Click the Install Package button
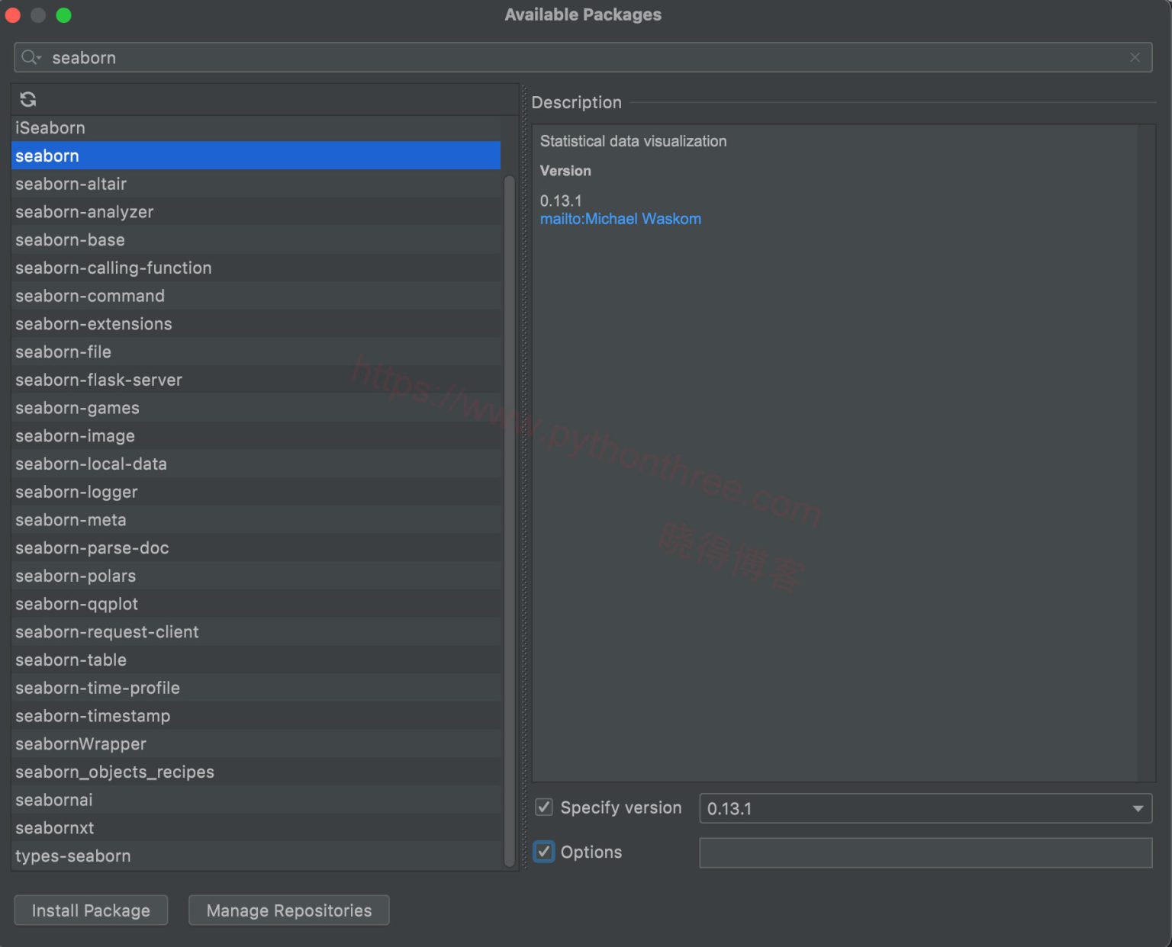Image resolution: width=1172 pixels, height=947 pixels. (91, 910)
